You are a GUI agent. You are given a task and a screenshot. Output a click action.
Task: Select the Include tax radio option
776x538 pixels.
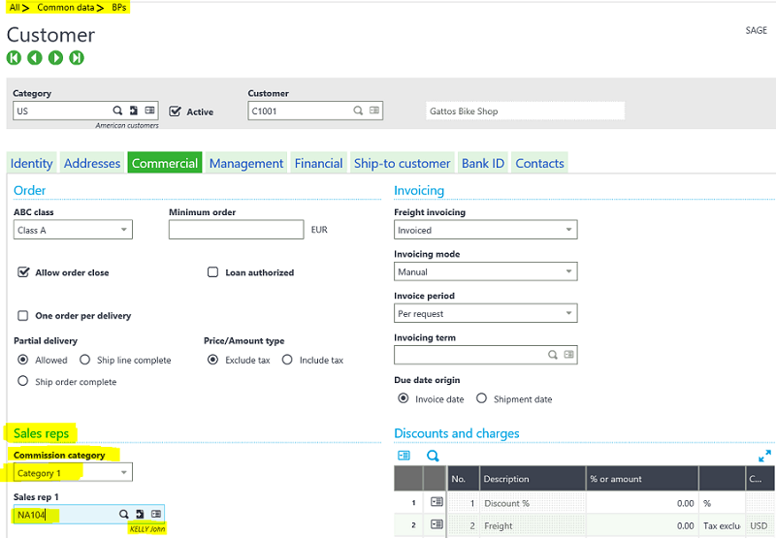tap(287, 360)
